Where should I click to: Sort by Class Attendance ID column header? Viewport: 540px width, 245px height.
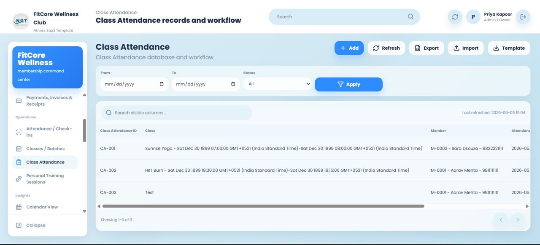click(119, 131)
